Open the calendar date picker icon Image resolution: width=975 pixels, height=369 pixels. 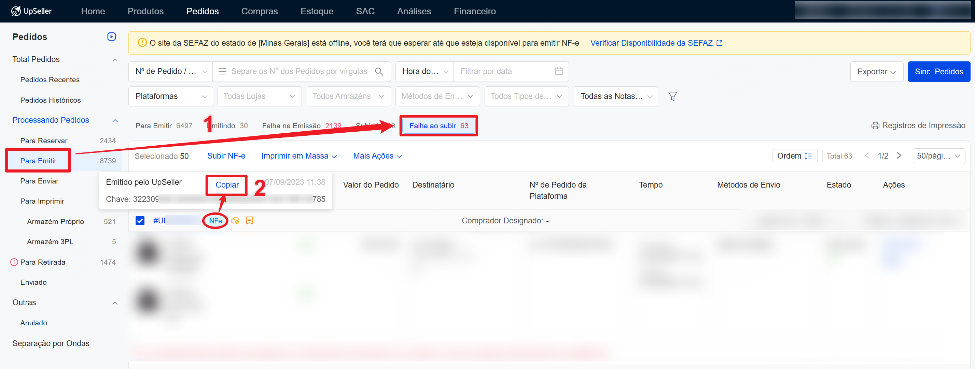(559, 72)
